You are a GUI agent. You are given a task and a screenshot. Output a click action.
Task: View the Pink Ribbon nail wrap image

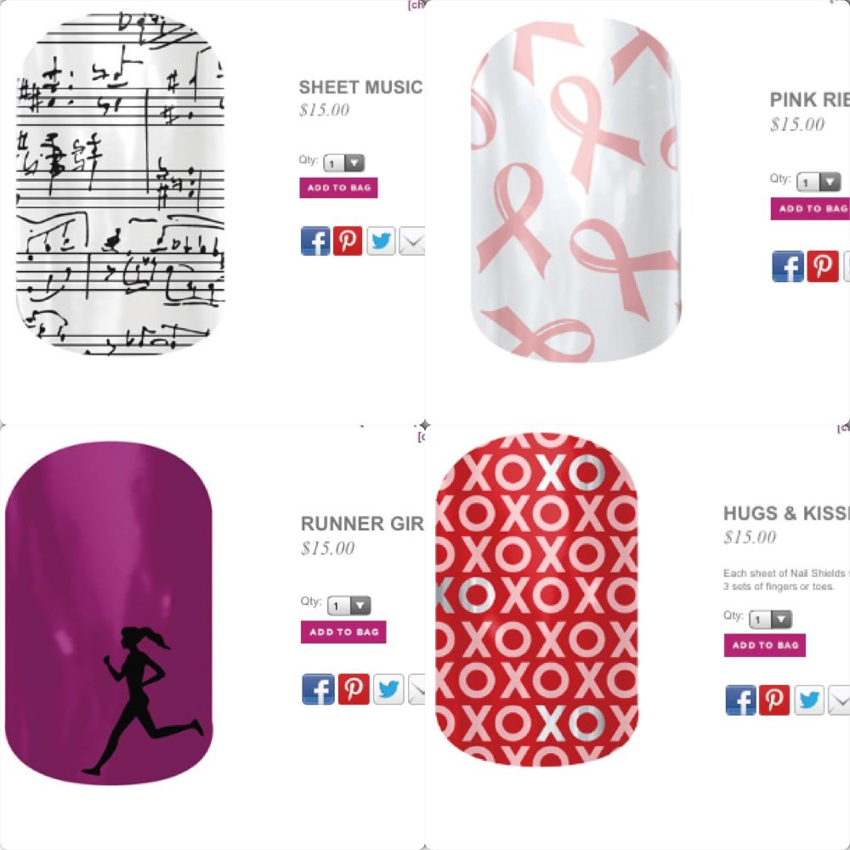pyautogui.click(x=576, y=190)
